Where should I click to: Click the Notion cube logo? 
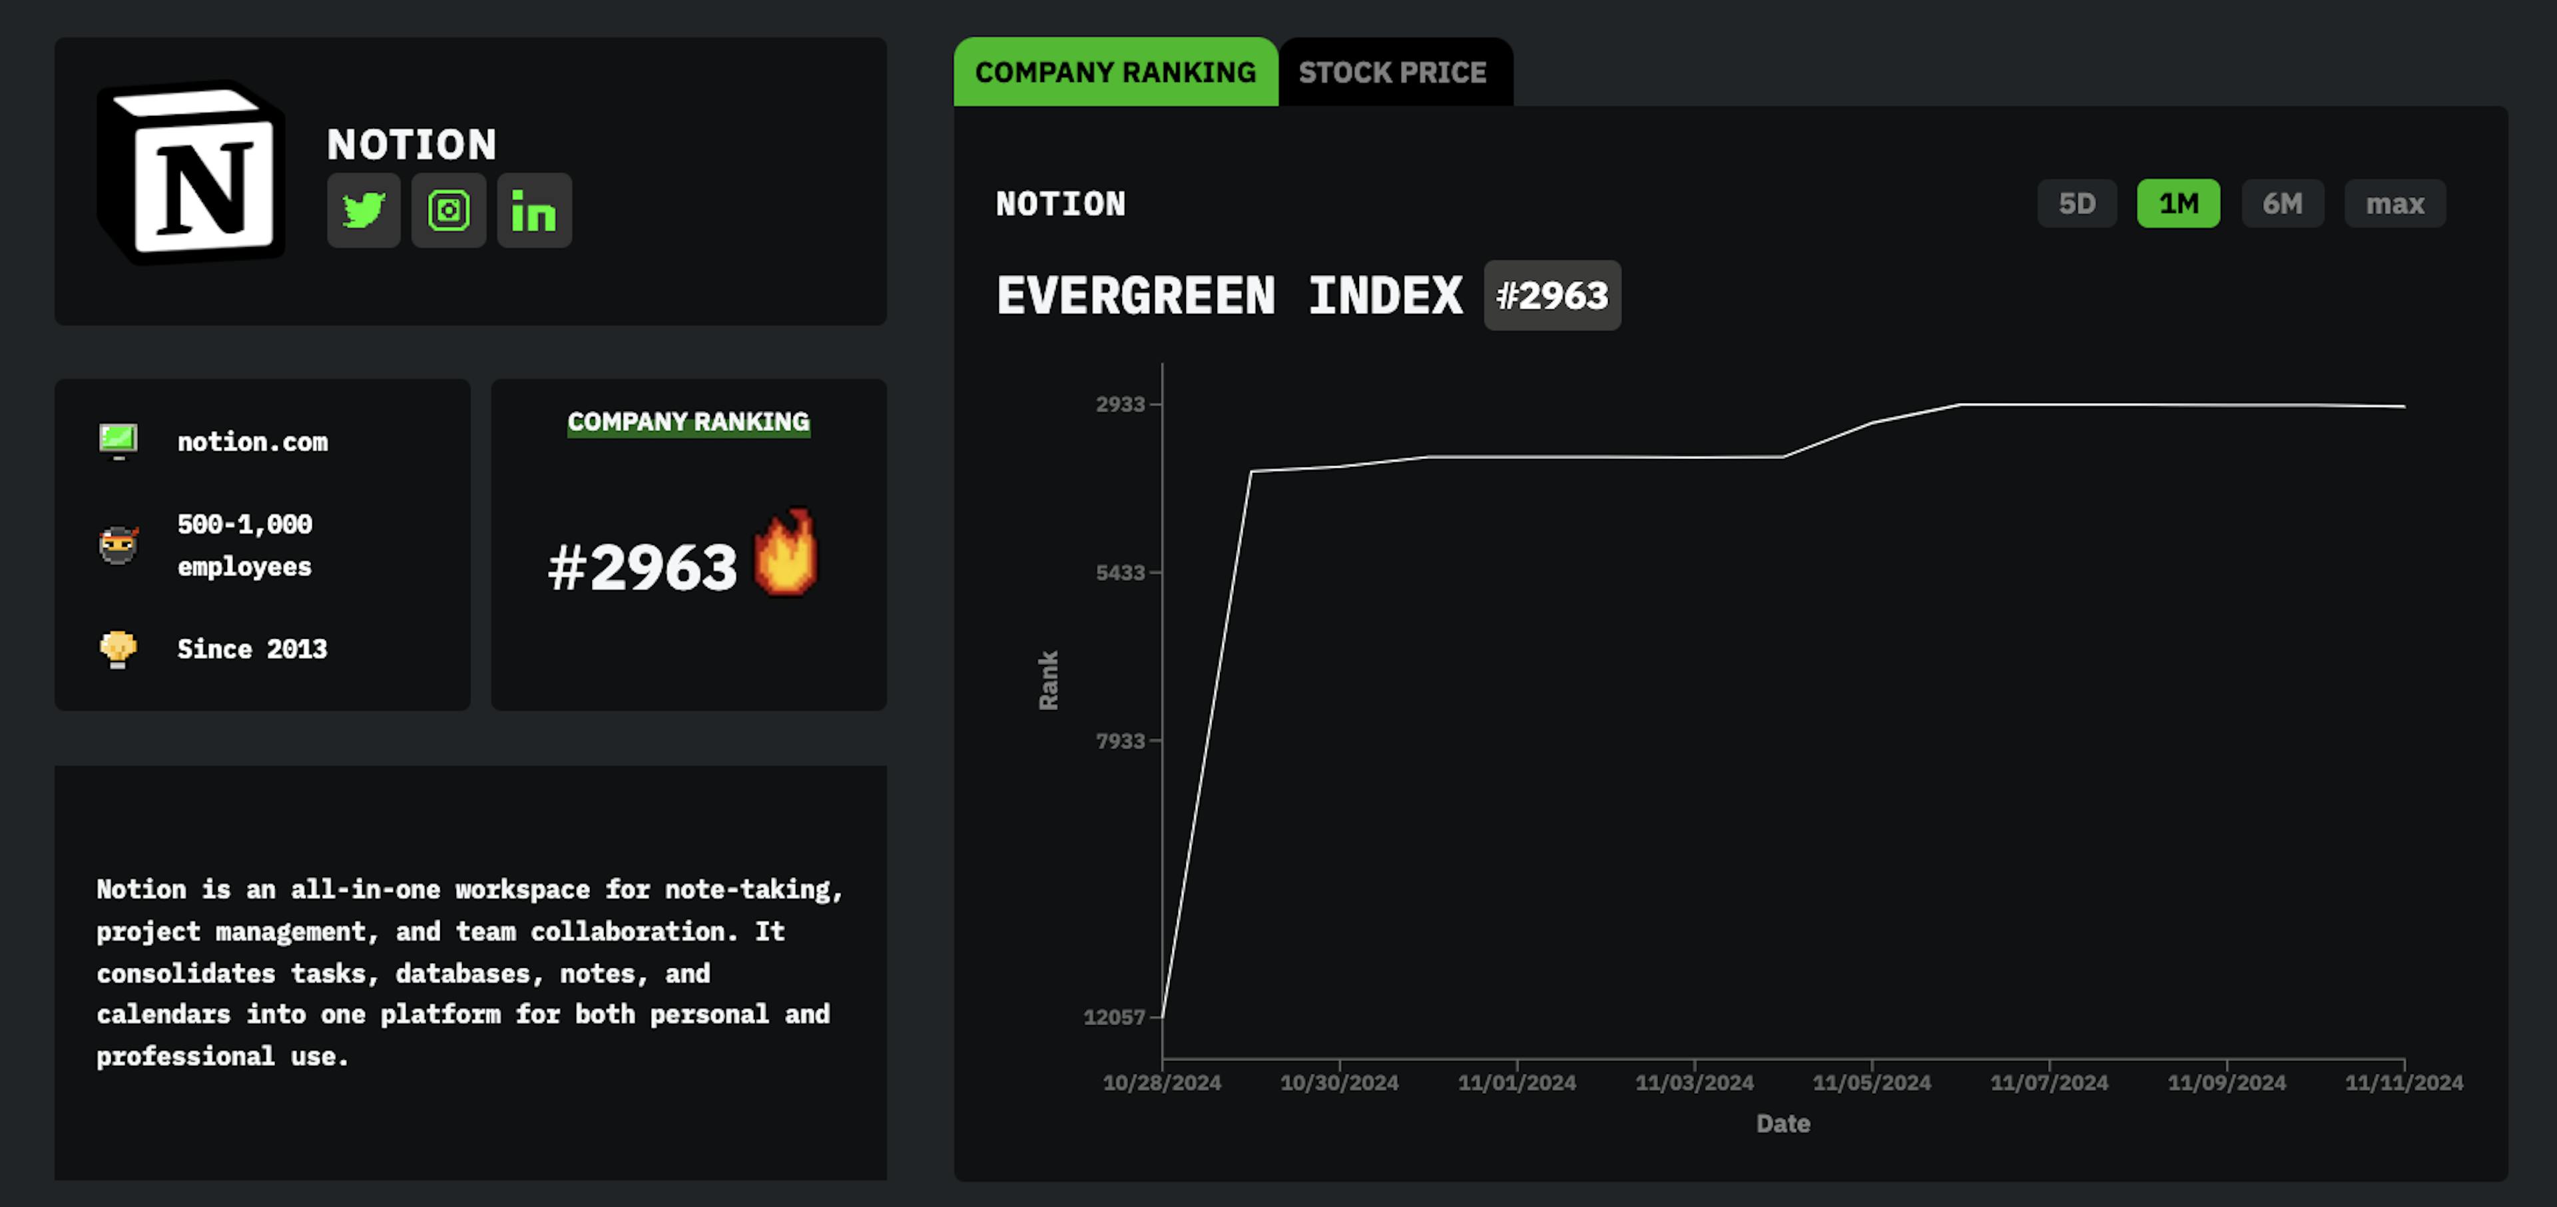(x=192, y=173)
